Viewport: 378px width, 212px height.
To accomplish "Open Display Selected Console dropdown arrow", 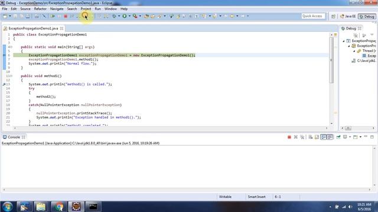I will 350,137.
